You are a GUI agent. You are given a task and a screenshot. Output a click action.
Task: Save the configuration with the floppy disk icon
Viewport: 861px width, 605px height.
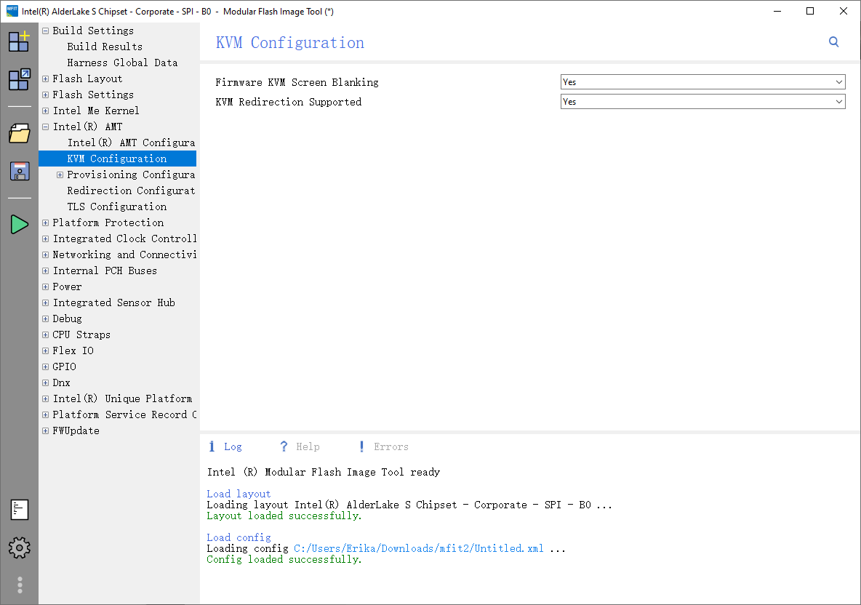click(x=18, y=171)
